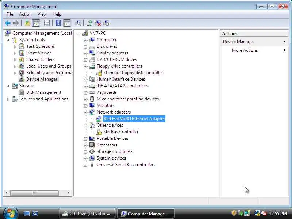Click the Standard floppy disk controller icon
The height and width of the screenshot is (219, 292).
click(x=99, y=73)
